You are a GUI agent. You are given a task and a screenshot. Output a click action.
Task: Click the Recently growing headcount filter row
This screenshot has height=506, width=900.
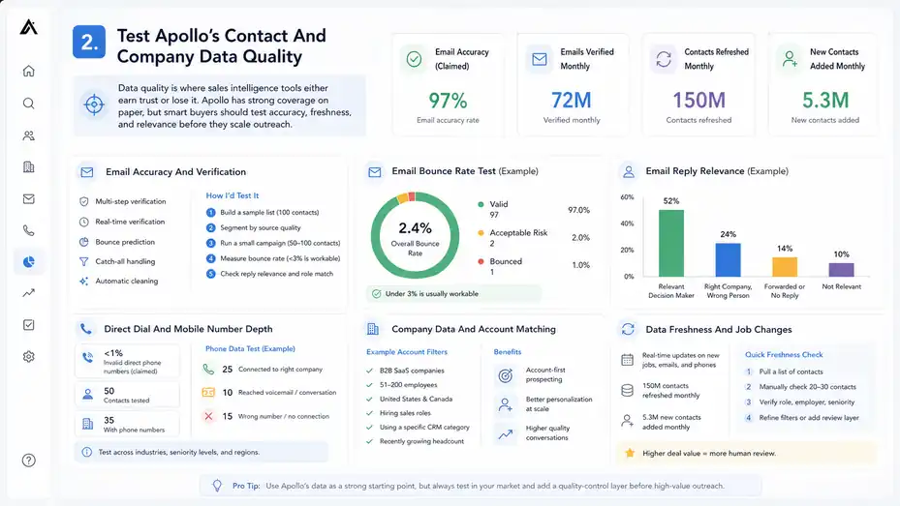[415, 441]
